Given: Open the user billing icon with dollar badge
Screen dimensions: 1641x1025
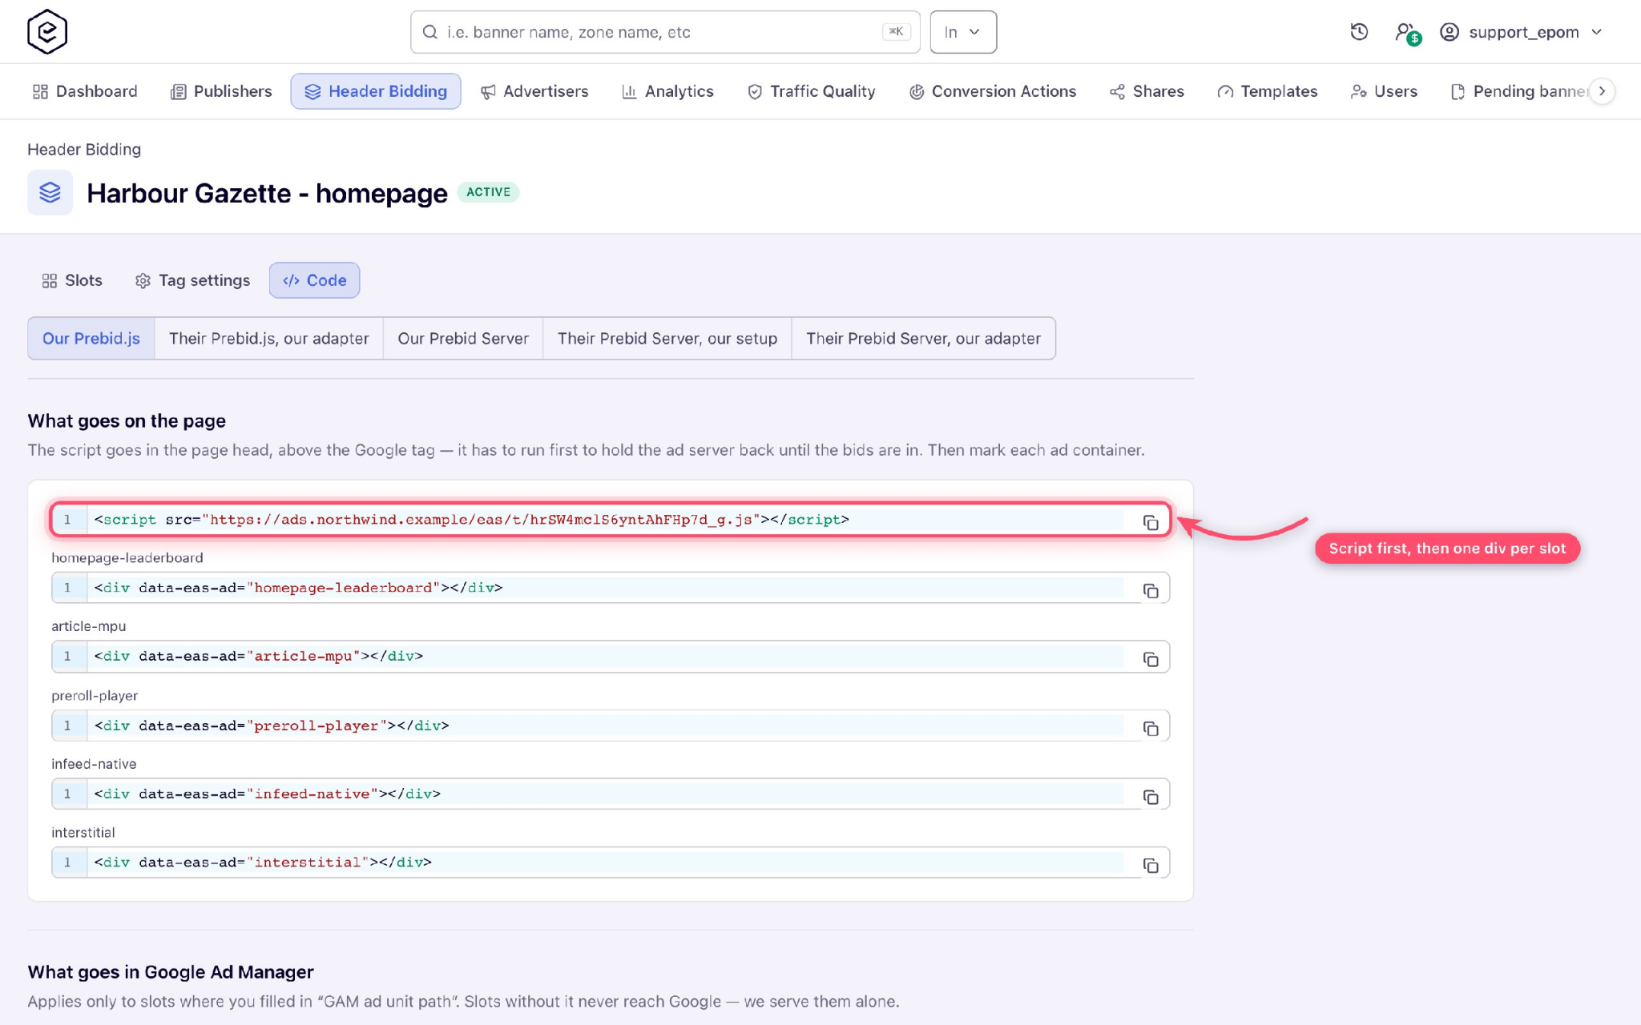Looking at the screenshot, I should point(1407,33).
